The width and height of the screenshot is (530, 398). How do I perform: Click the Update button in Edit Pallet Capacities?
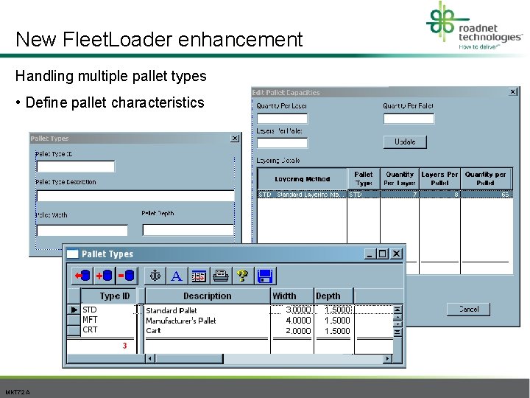click(x=405, y=142)
